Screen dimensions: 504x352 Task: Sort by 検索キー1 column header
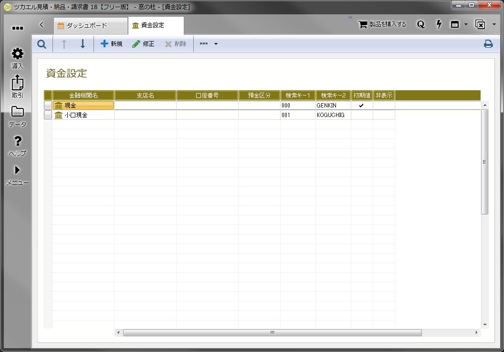[298, 95]
